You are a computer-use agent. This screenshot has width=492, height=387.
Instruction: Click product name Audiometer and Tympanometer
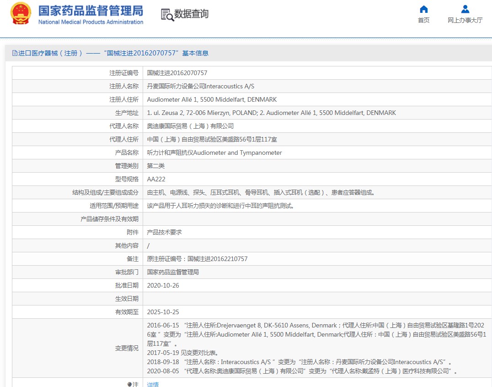click(x=214, y=153)
